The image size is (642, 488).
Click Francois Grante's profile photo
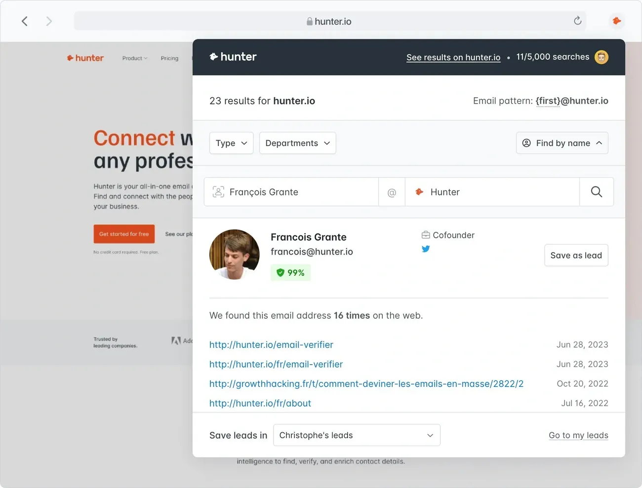(x=235, y=255)
